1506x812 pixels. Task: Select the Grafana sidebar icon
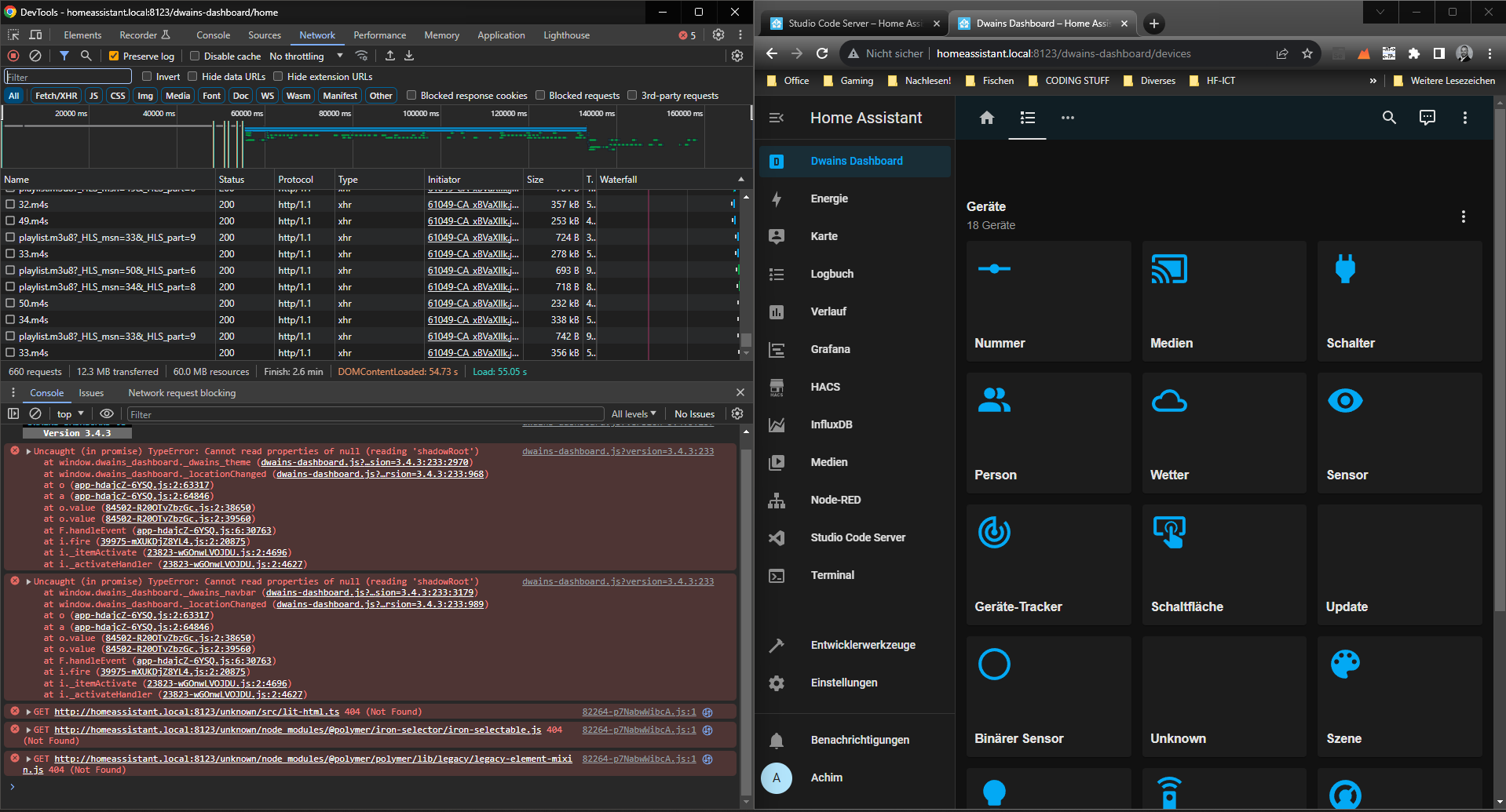point(777,349)
